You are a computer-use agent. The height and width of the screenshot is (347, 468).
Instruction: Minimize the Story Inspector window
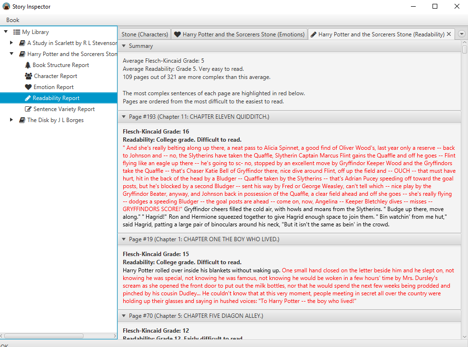[x=413, y=6]
